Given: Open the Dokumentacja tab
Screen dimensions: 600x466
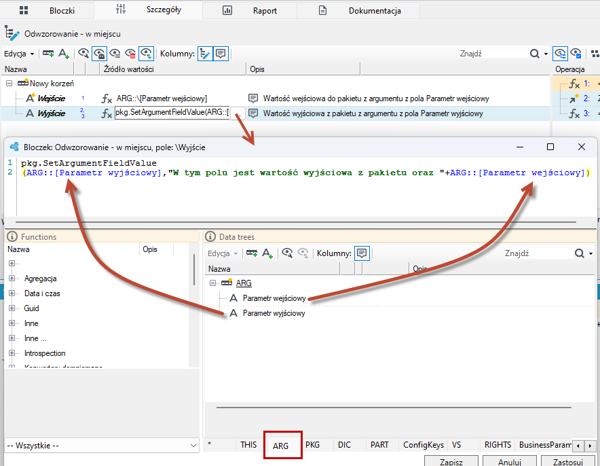Looking at the screenshot, I should click(358, 10).
